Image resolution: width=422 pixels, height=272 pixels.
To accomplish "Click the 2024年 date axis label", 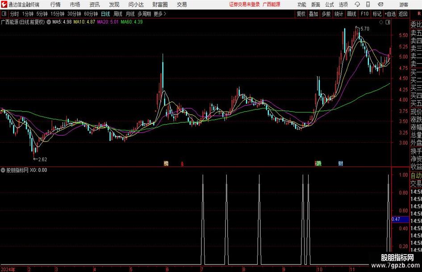I will [x=8, y=269].
